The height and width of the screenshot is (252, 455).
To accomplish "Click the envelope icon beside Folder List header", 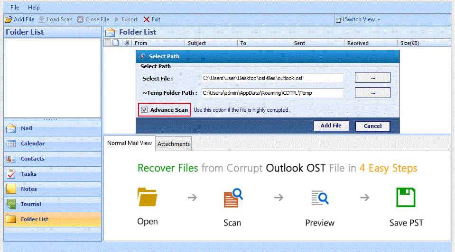I will [110, 32].
